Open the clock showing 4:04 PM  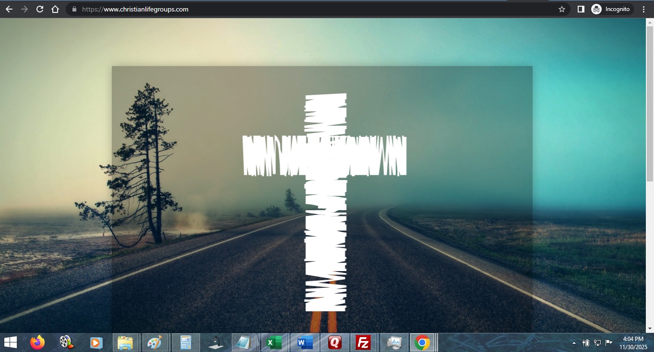[x=633, y=342]
